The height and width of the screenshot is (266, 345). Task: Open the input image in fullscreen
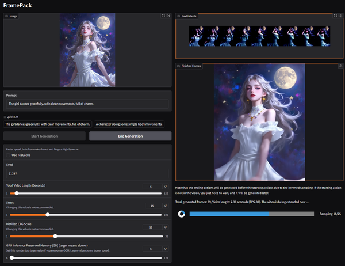(163, 16)
